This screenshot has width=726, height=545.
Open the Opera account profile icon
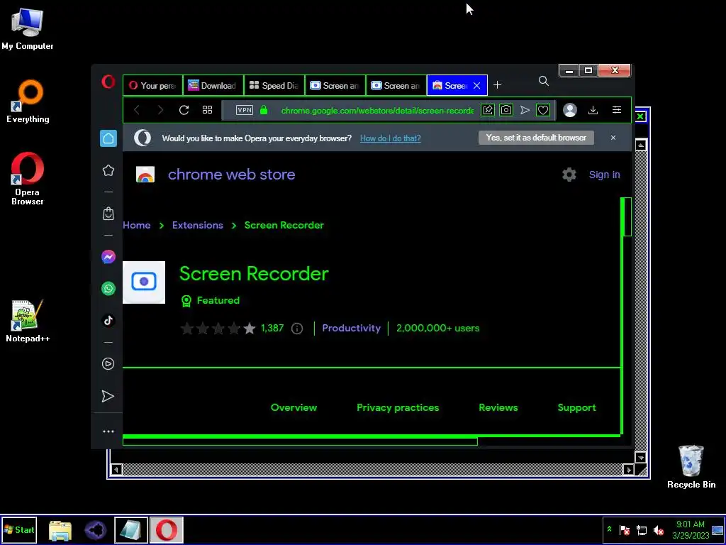point(570,110)
